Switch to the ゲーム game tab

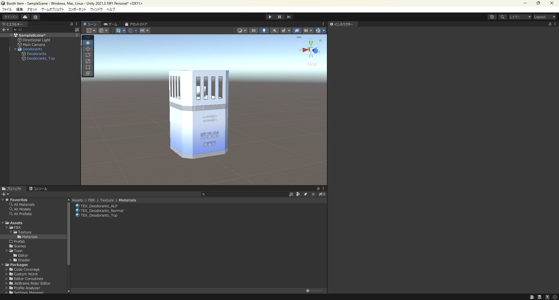click(x=111, y=24)
